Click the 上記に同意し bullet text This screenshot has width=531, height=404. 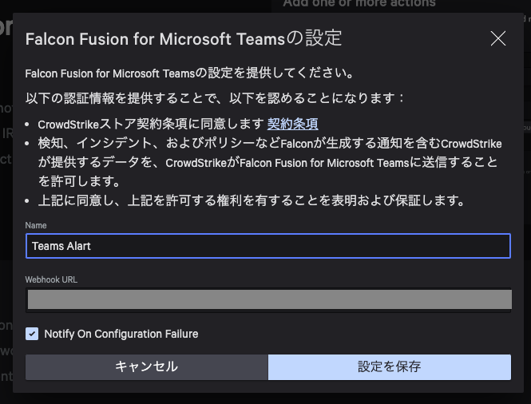point(252,200)
